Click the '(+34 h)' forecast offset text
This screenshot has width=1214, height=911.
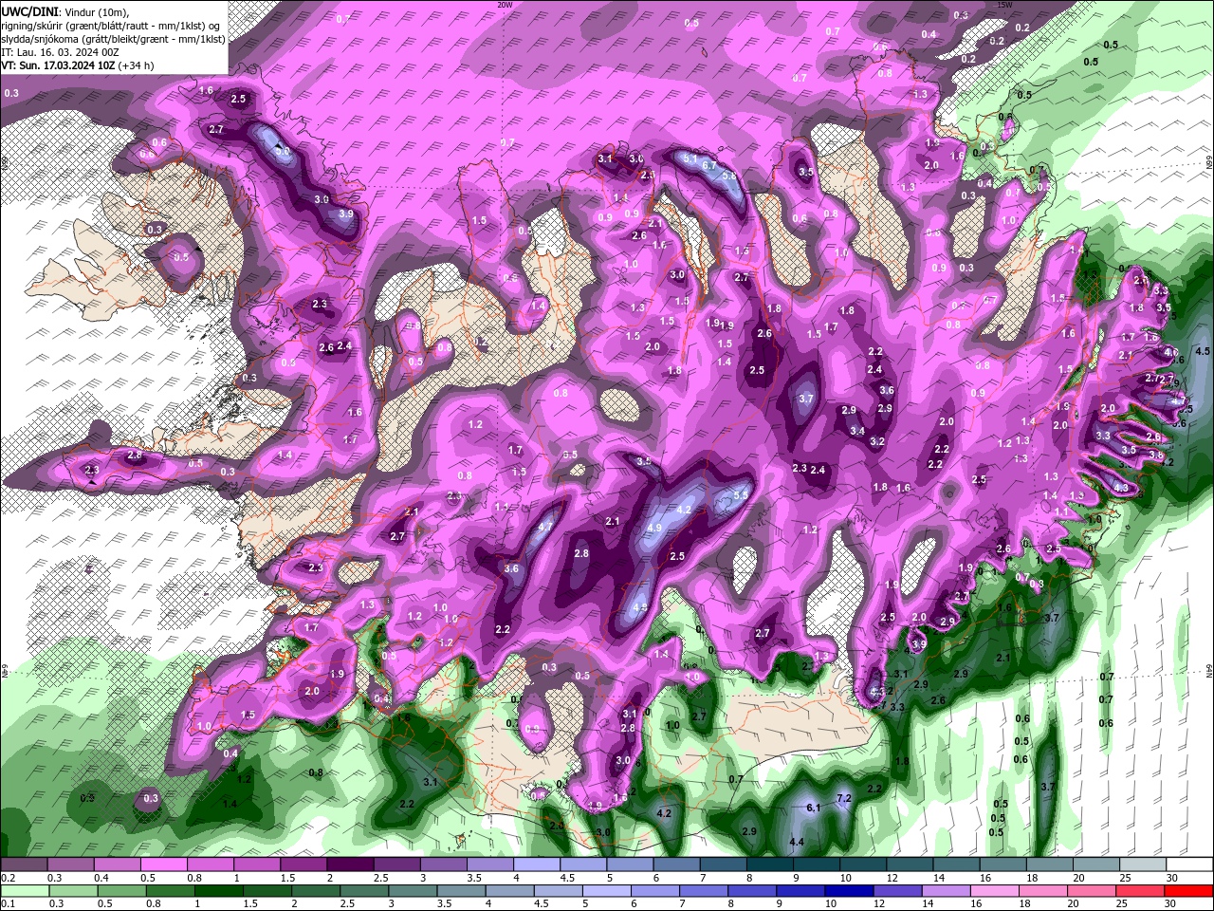pos(137,65)
